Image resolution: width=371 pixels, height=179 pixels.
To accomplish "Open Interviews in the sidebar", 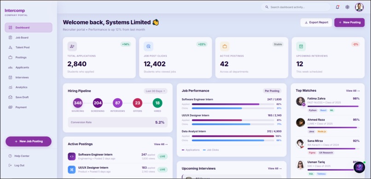I will 29,78.
